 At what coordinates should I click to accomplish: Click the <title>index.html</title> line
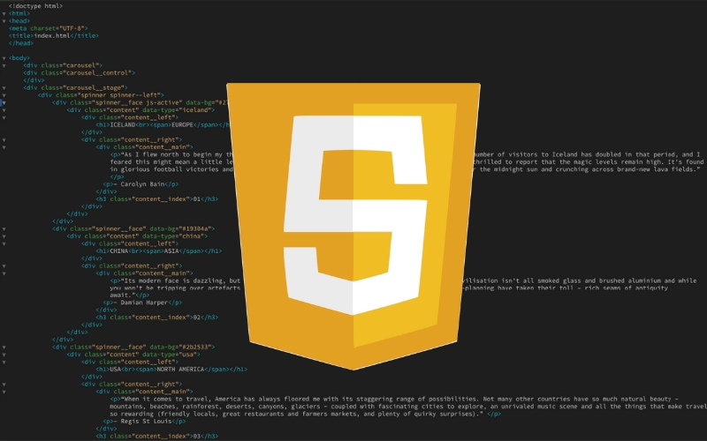coord(54,35)
